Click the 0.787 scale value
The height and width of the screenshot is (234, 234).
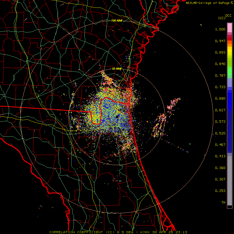(x=220, y=75)
